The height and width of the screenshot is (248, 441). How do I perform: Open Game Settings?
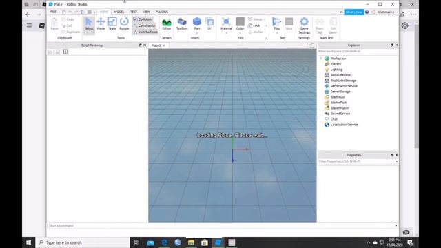304,25
